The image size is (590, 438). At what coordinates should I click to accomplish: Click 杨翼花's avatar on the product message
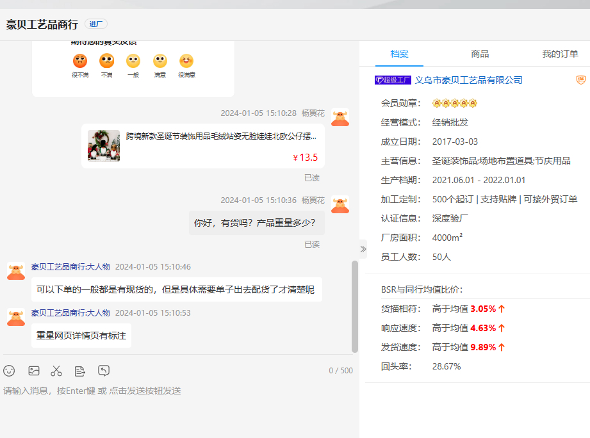point(340,117)
